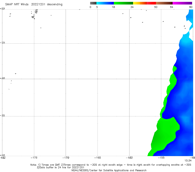Click the magenta-purple color bar segment
The height and width of the screenshot is (172, 195).
click(182, 3)
